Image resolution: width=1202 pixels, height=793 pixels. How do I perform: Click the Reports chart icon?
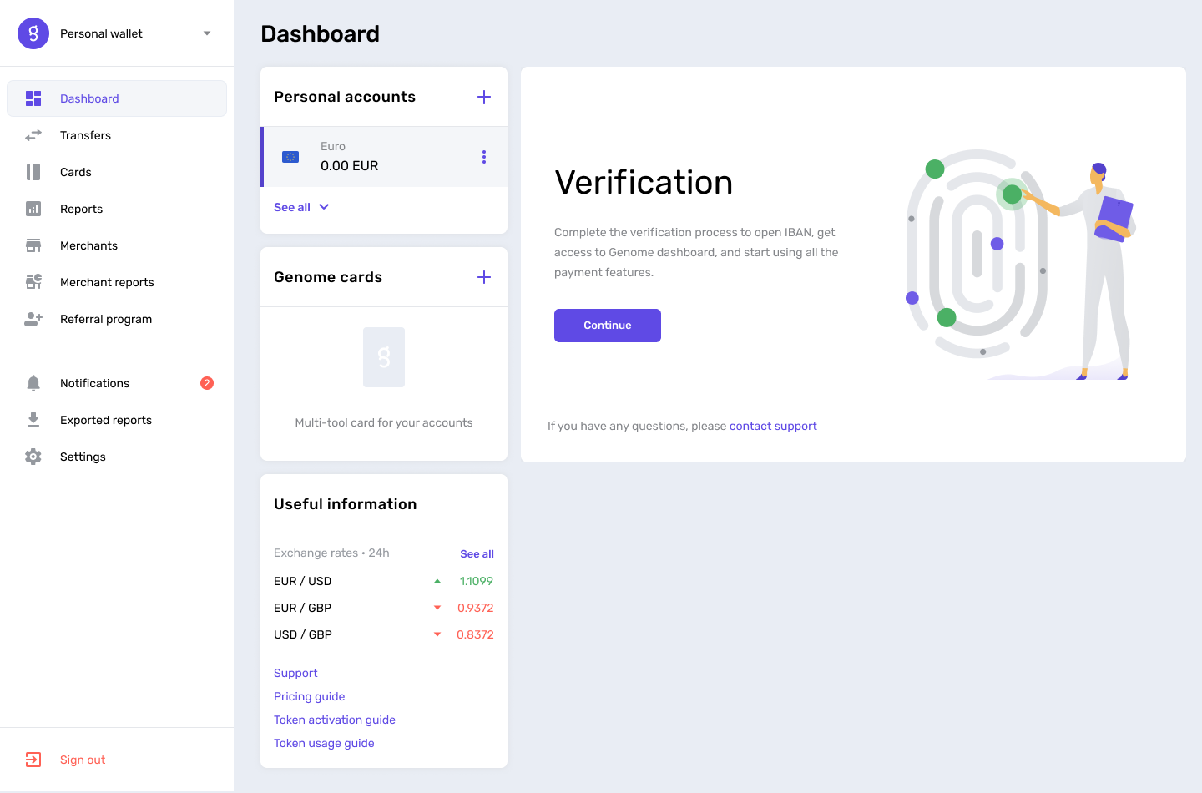[33, 209]
